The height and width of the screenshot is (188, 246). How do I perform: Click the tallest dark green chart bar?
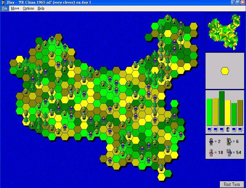pos(222,109)
